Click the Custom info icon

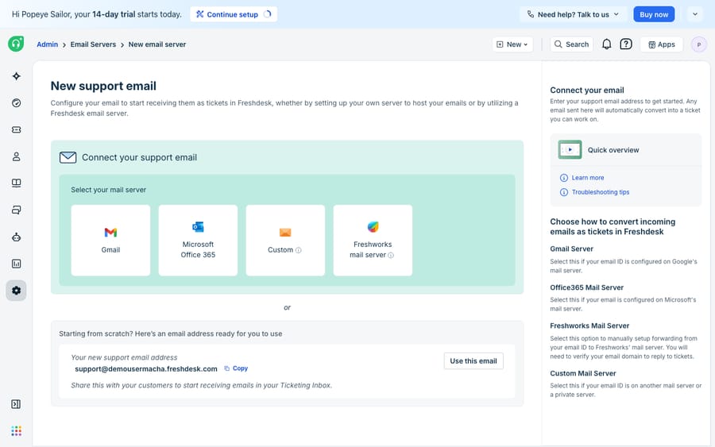[298, 250]
